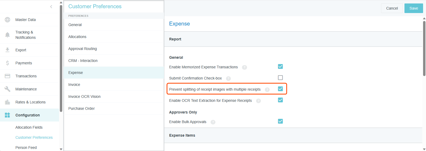
Task: Open help tooltip for Enable Bulk Approvals
Action: click(x=213, y=122)
